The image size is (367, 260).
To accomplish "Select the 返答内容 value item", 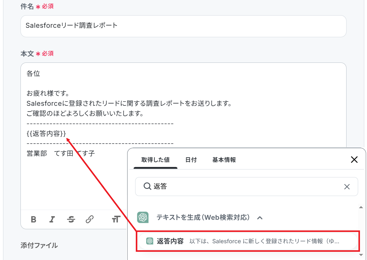I will [x=247, y=241].
